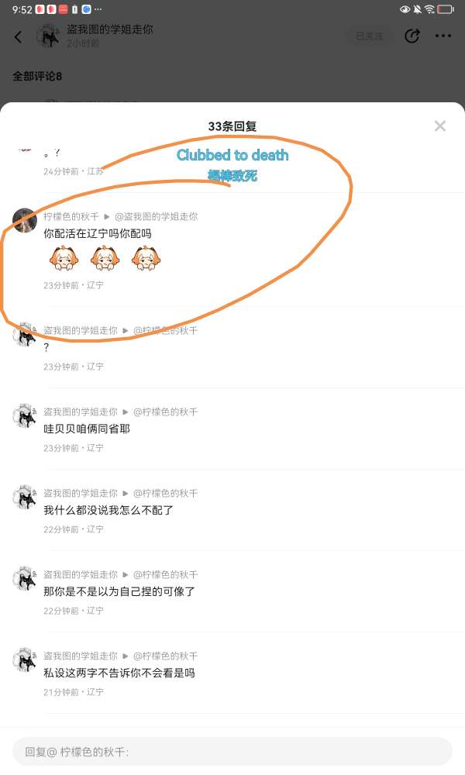Toggle the 已关注 follow button
This screenshot has height=775, width=465.
[x=369, y=36]
